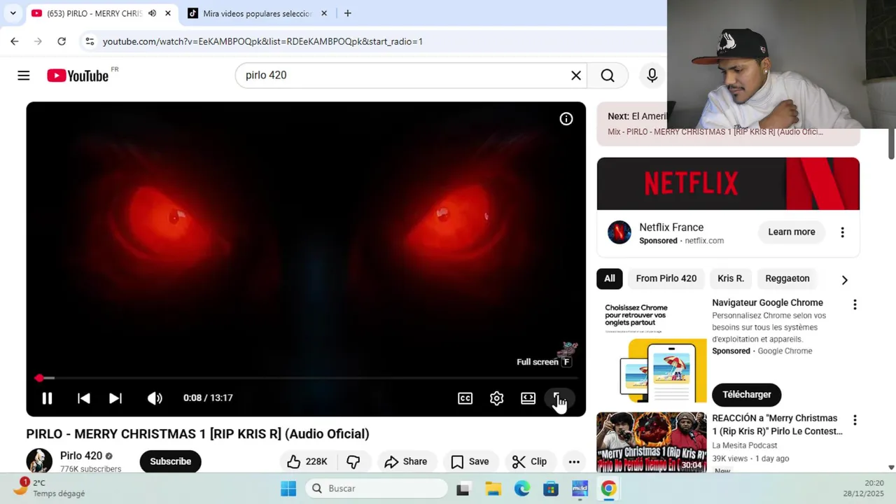Image resolution: width=896 pixels, height=504 pixels.
Task: Open more actions ellipsis under video
Action: coord(574,461)
